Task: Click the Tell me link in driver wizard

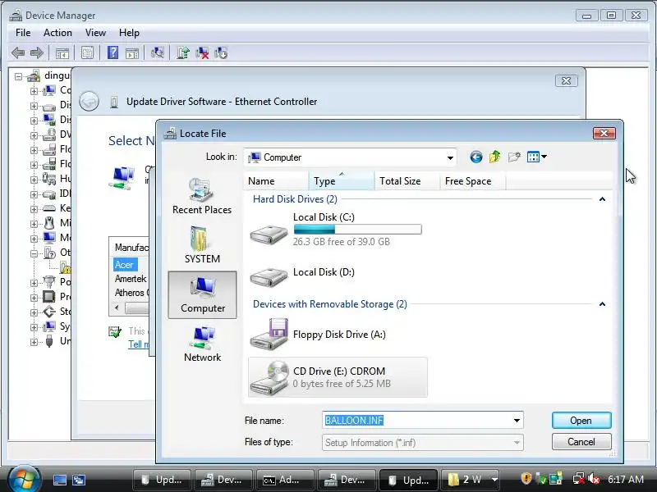Action: 139,344
